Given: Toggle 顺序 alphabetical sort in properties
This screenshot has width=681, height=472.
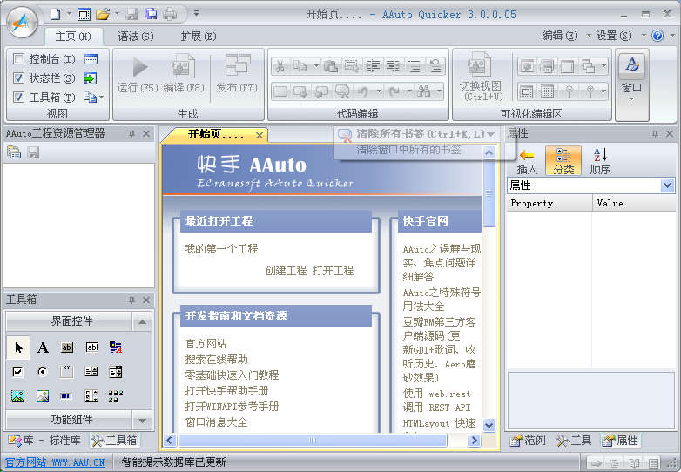Looking at the screenshot, I should 600,161.
